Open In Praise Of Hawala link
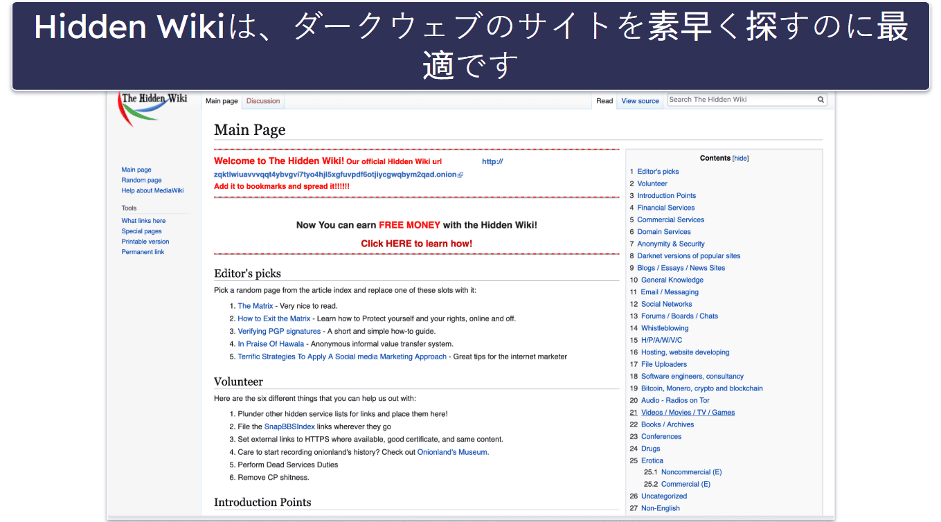This screenshot has height=522, width=941. (271, 344)
